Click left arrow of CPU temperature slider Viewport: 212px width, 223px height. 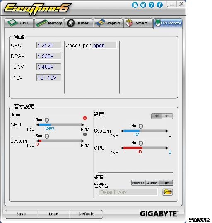point(122,148)
